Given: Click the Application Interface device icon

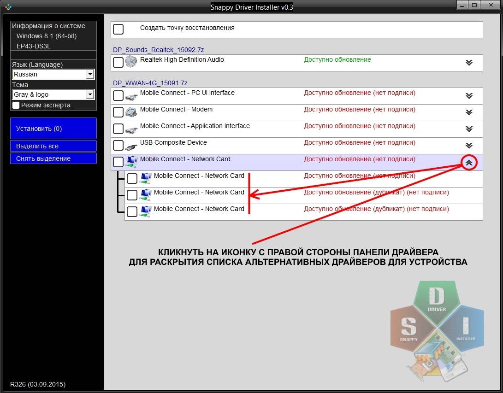Looking at the screenshot, I should pyautogui.click(x=131, y=129).
